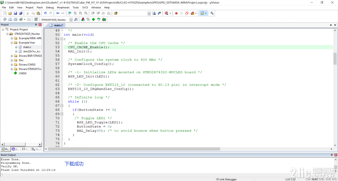Image resolution: width=338 pixels, height=181 pixels.
Task: Disable all breakpoints icon
Action: pyautogui.click(x=187, y=13)
